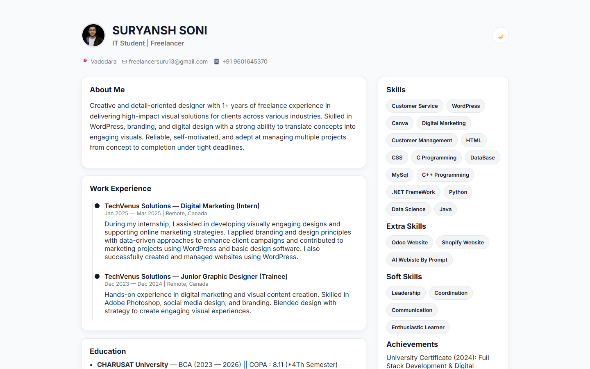Click the AI Webiste By Prompt chip
The image size is (590, 369).
(x=419, y=260)
